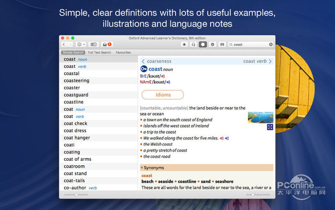This screenshot has height=210, width=335.
Task: Open the inbox notifications with red badge
Action: click(107, 44)
